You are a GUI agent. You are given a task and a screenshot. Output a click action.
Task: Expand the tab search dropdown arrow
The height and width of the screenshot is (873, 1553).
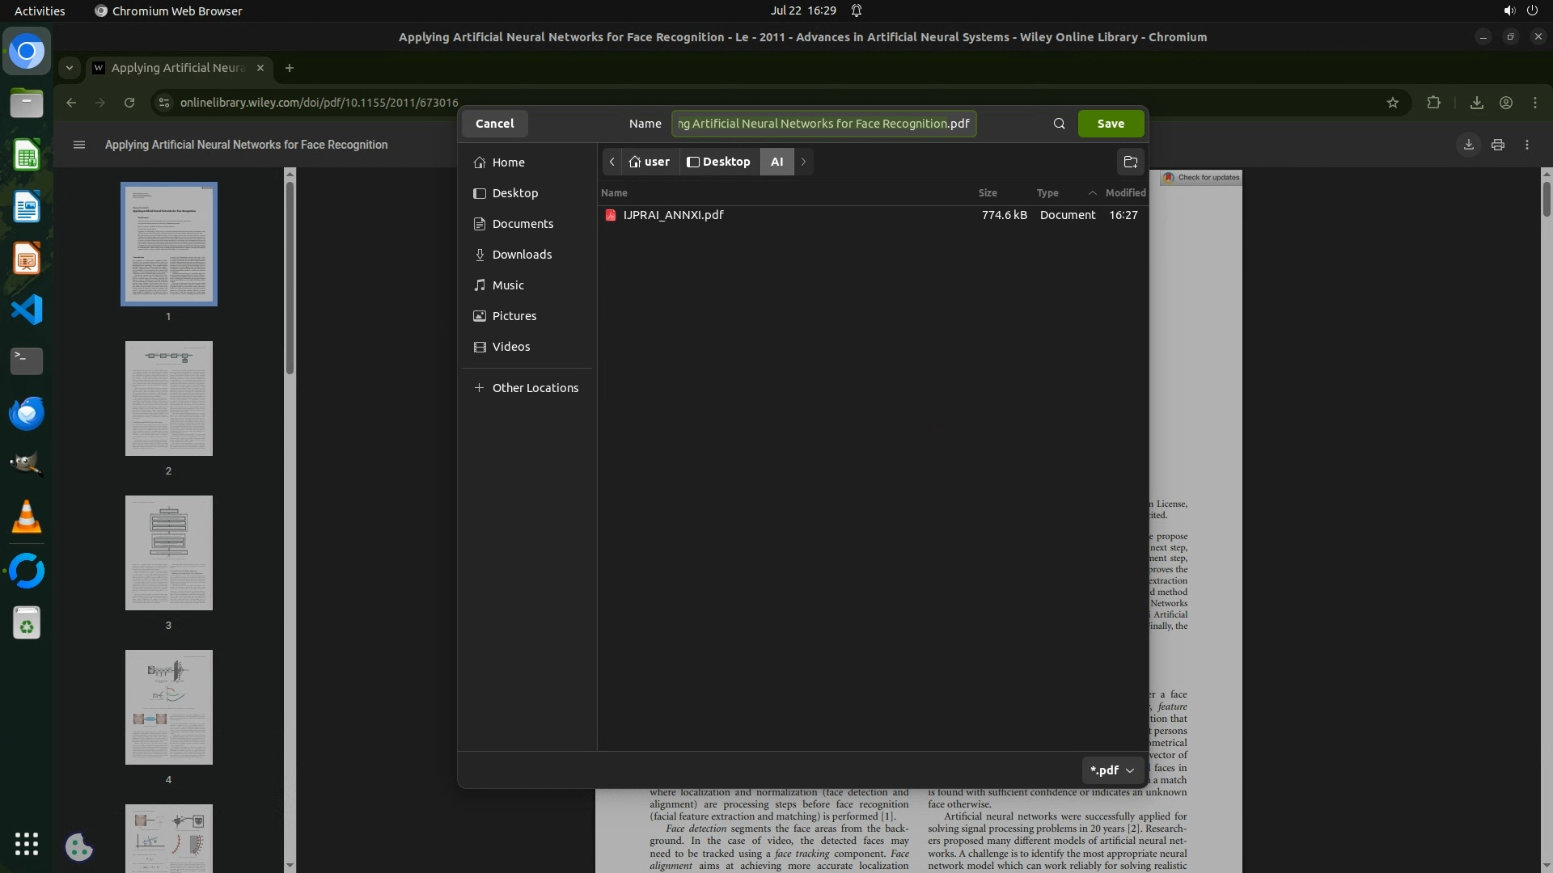70,68
